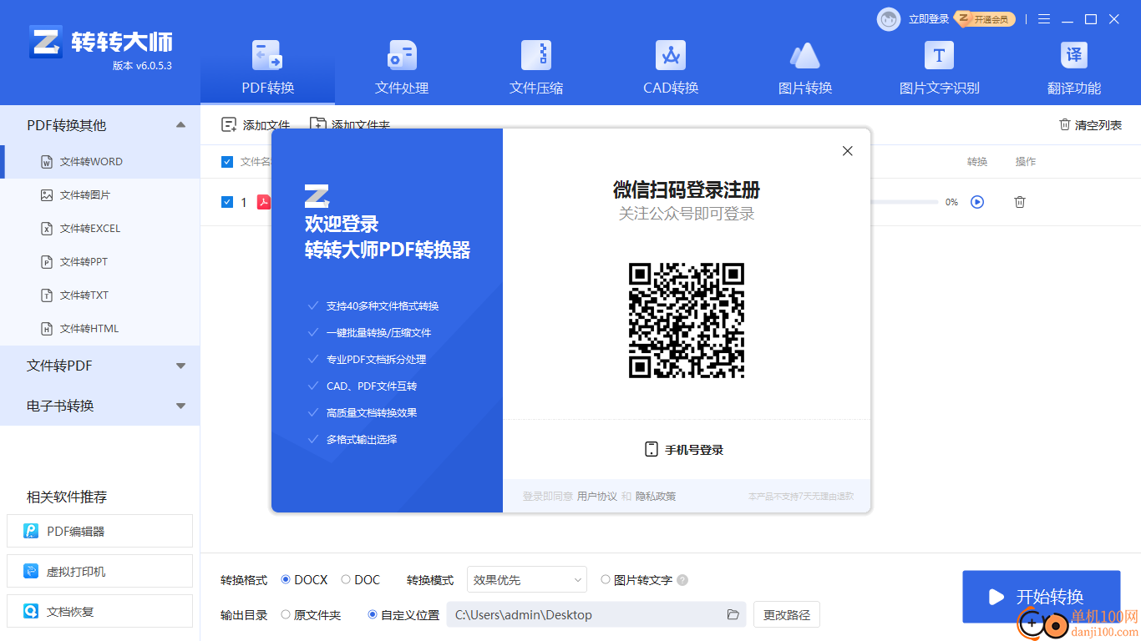This screenshot has height=641, width=1141.
Task: Click the 添加文件 button
Action: (256, 125)
